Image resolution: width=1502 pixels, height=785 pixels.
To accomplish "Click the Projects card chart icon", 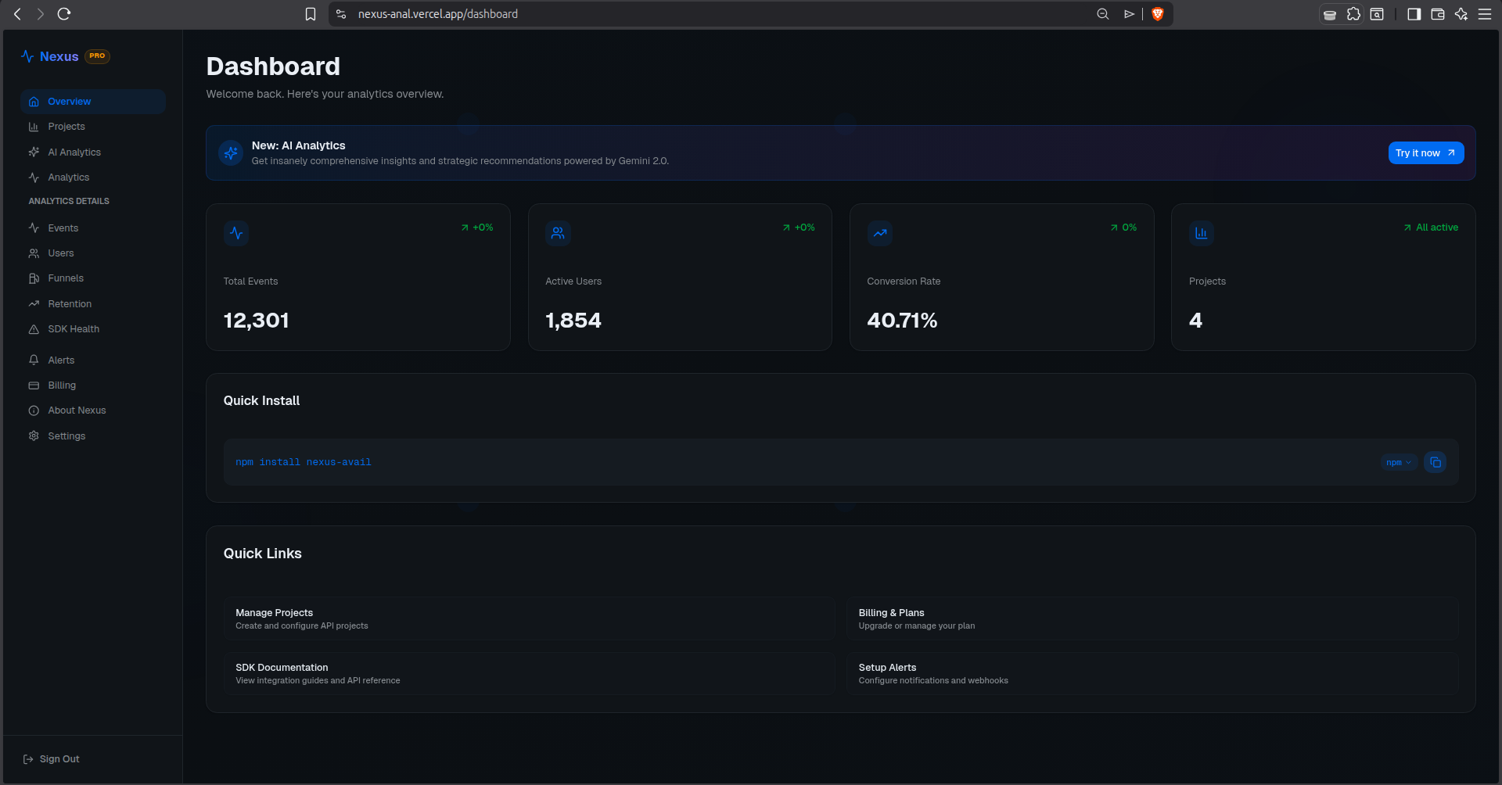I will pos(1202,233).
